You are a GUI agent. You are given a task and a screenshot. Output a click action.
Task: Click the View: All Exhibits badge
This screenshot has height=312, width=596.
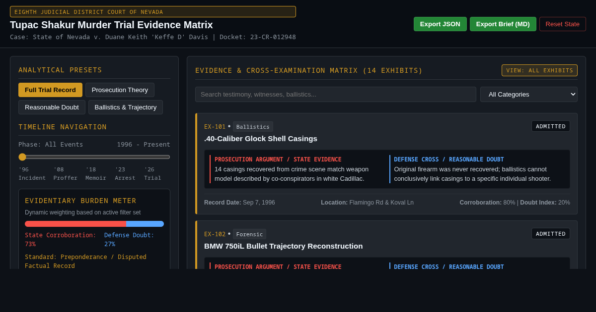click(x=539, y=70)
